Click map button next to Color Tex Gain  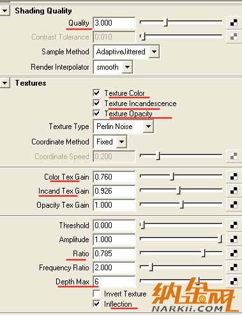click(x=234, y=177)
